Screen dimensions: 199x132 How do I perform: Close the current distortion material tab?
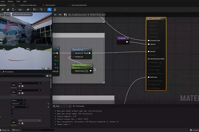click(13, 5)
